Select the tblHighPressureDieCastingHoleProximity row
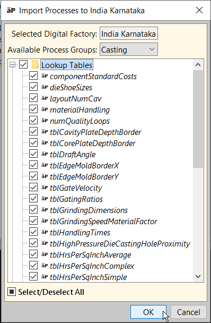 point(120,243)
